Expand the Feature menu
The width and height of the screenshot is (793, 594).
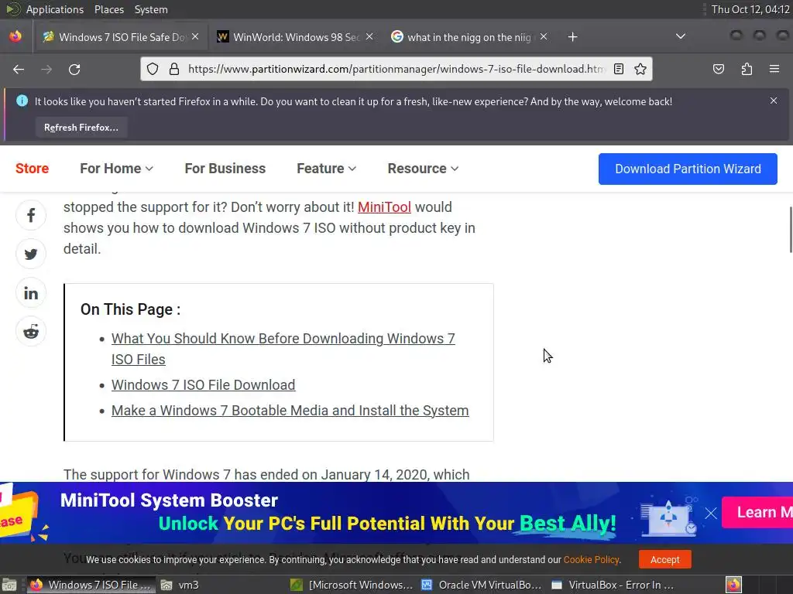[x=326, y=169]
